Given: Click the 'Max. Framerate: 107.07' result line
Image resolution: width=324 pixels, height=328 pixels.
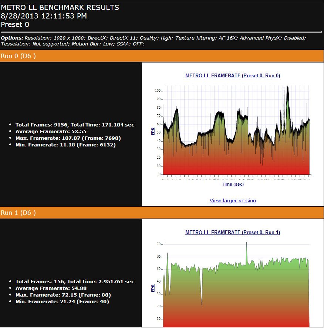Looking at the screenshot, I should point(68,138).
